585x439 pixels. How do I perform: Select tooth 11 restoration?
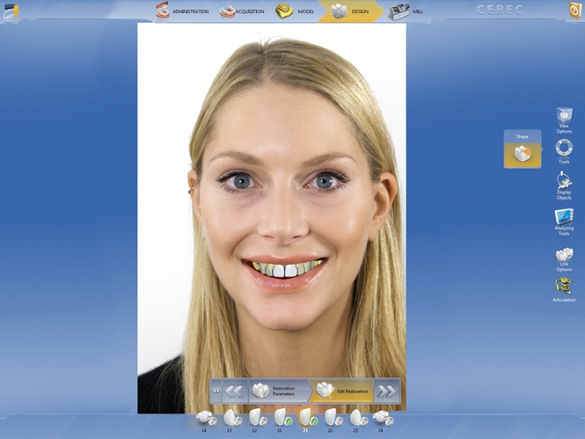280,418
